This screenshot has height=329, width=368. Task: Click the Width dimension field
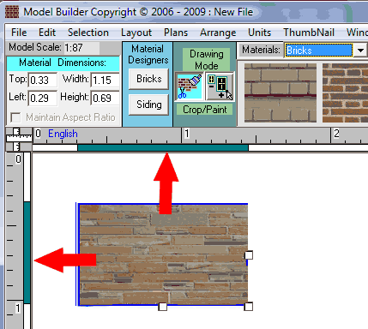(x=105, y=80)
